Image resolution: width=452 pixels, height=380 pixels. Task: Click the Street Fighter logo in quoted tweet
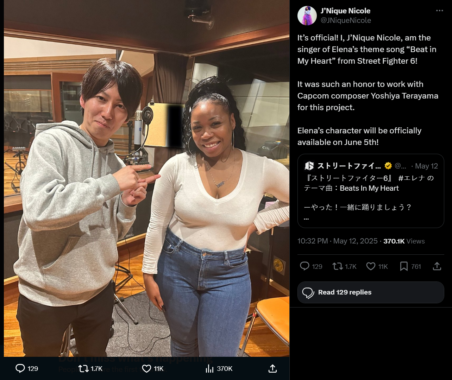[x=309, y=166]
